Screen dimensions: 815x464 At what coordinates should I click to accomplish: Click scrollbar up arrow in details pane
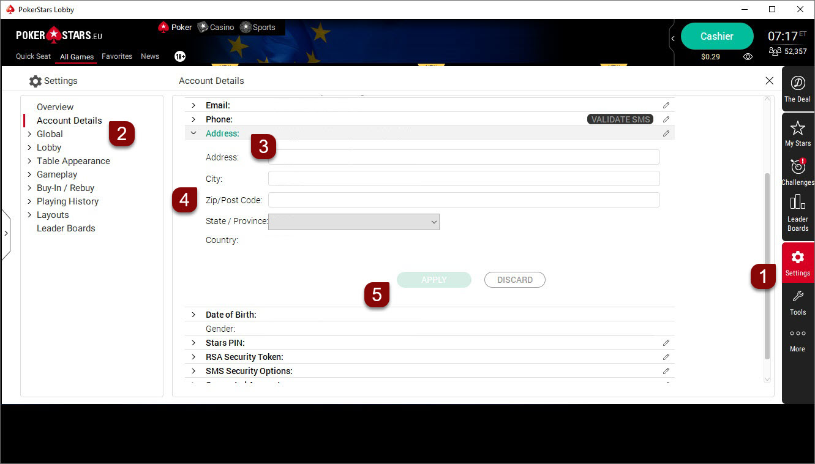767,99
